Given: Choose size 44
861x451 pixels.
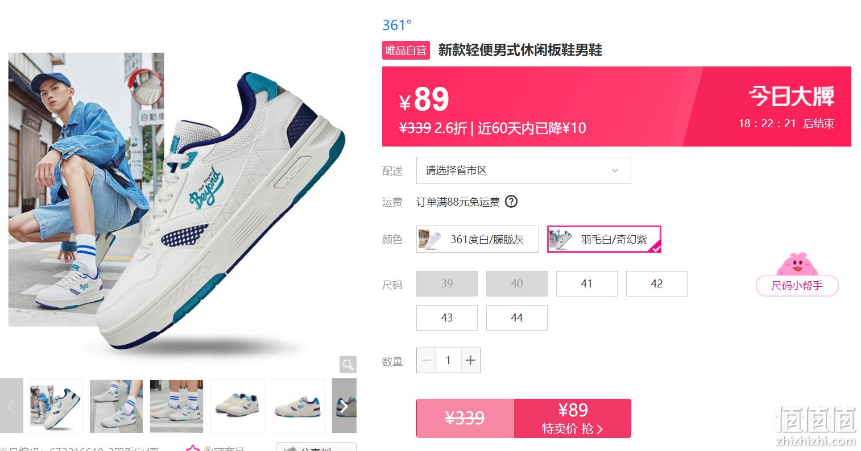Looking at the screenshot, I should pyautogui.click(x=516, y=318).
